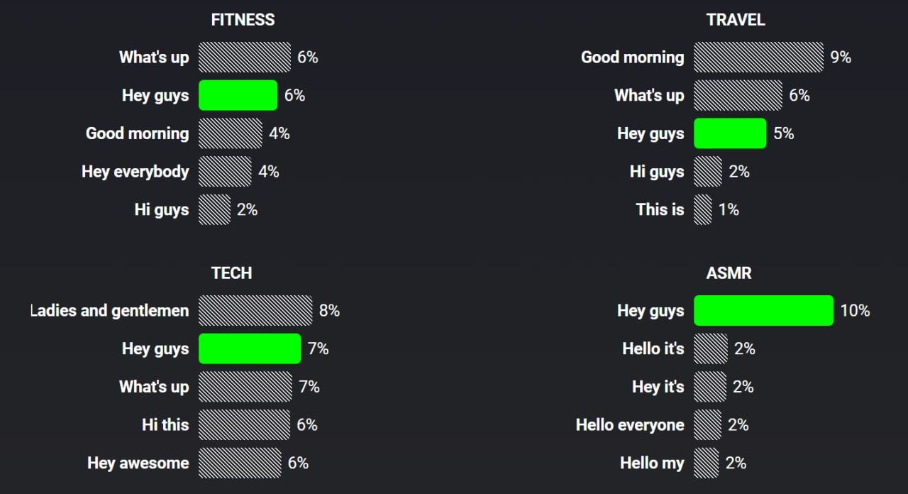Select the FITNESS chart title

coord(243,20)
